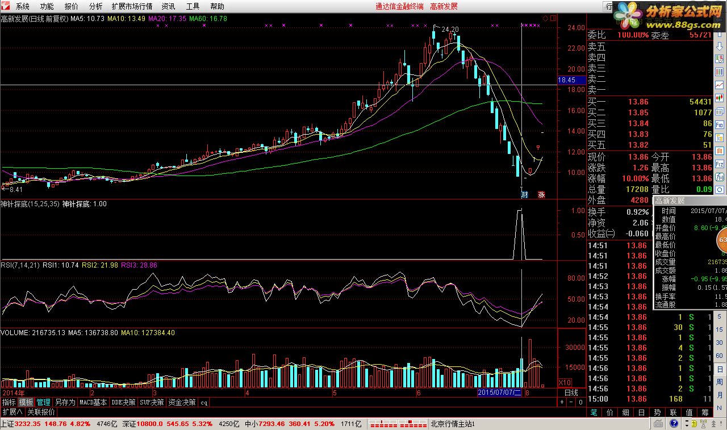Screen dimensions: 727x430
Task: Click the orange 自 self-select icon
Action: (720, 151)
